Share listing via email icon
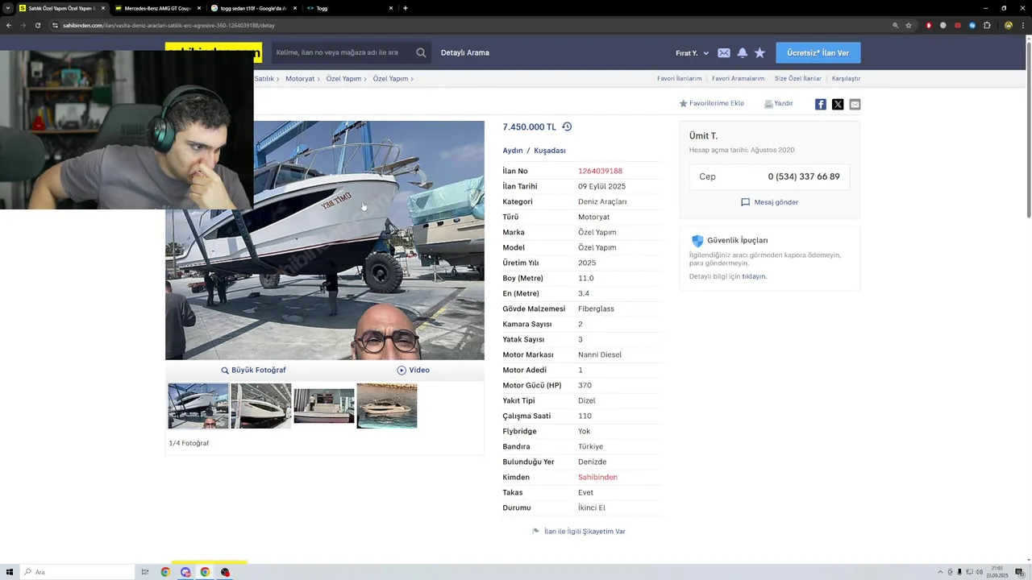The width and height of the screenshot is (1032, 580). [855, 104]
